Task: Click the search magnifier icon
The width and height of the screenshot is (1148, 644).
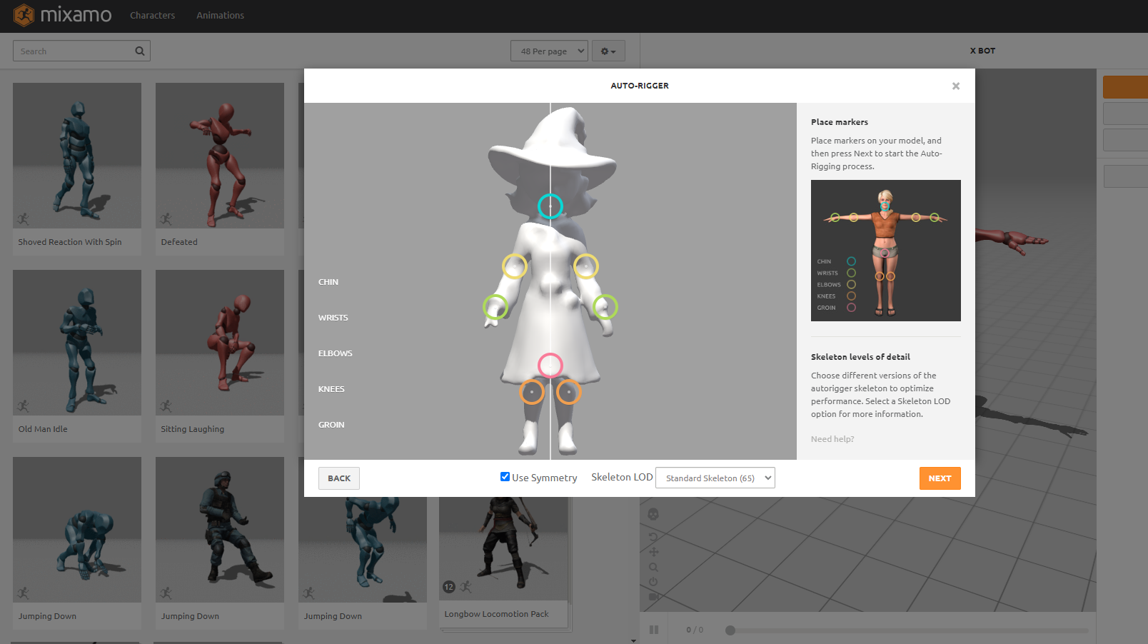Action: (x=140, y=51)
